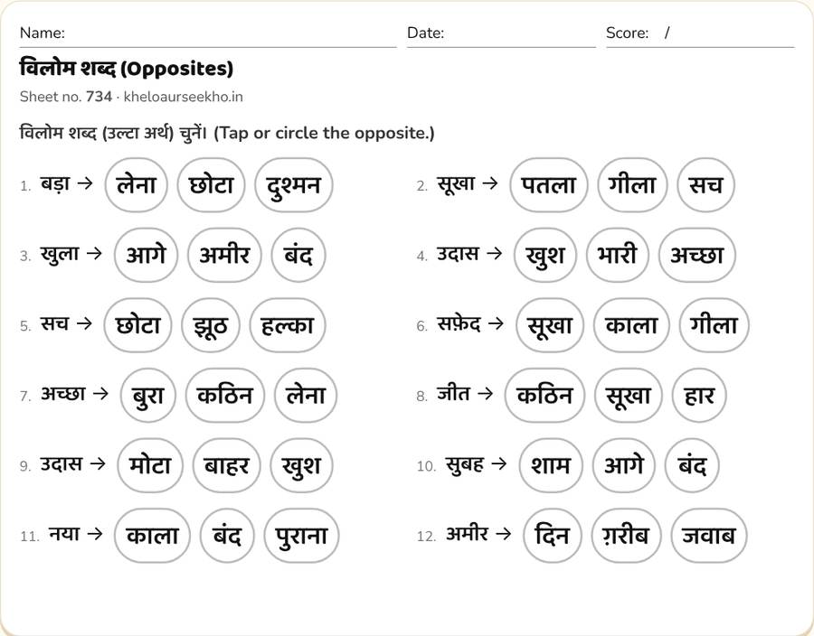Click the prompt word जीत in question 8
The image size is (814, 636).
click(x=453, y=393)
